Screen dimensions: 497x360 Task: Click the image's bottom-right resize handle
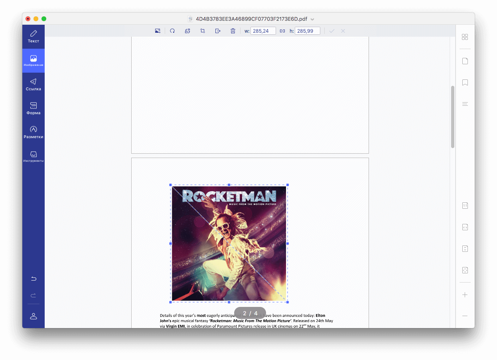(x=288, y=302)
